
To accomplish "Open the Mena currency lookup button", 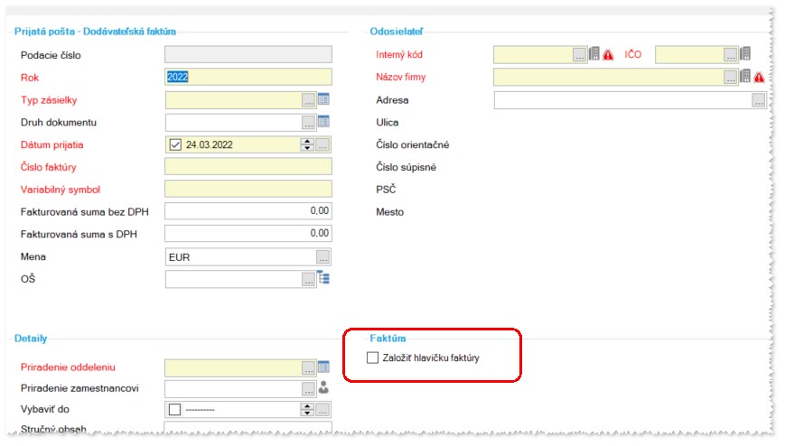I will (322, 257).
